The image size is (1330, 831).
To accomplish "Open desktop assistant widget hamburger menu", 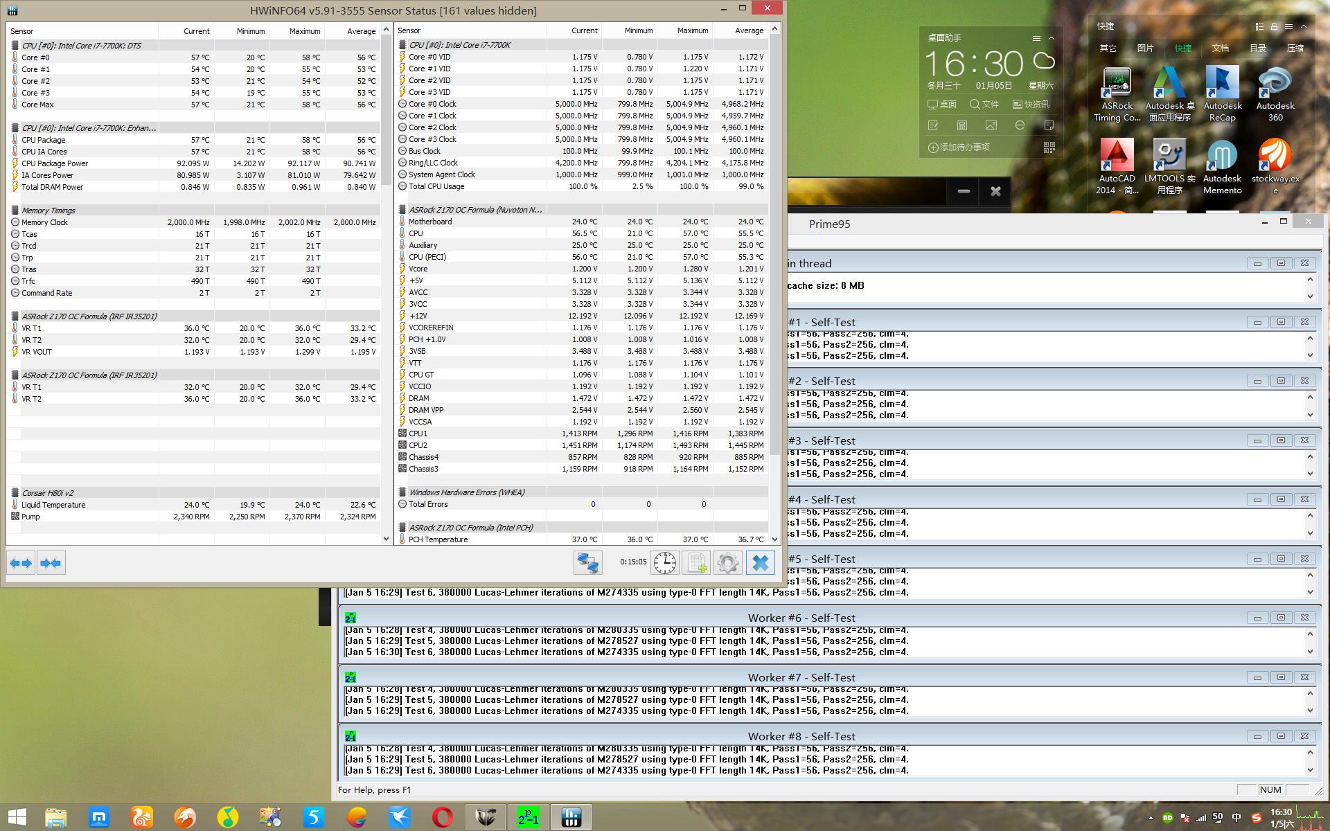I will 1036,38.
